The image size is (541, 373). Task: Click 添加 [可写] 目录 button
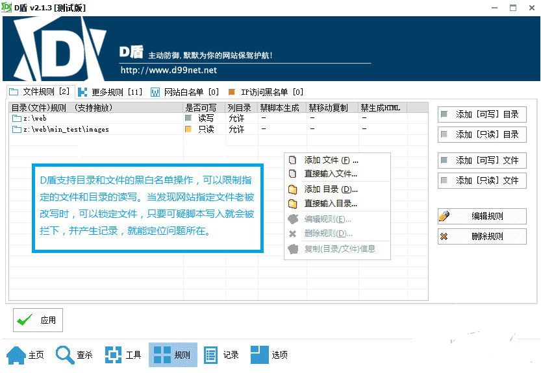click(482, 114)
